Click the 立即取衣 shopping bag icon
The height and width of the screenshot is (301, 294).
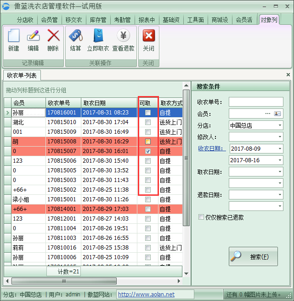(98, 35)
